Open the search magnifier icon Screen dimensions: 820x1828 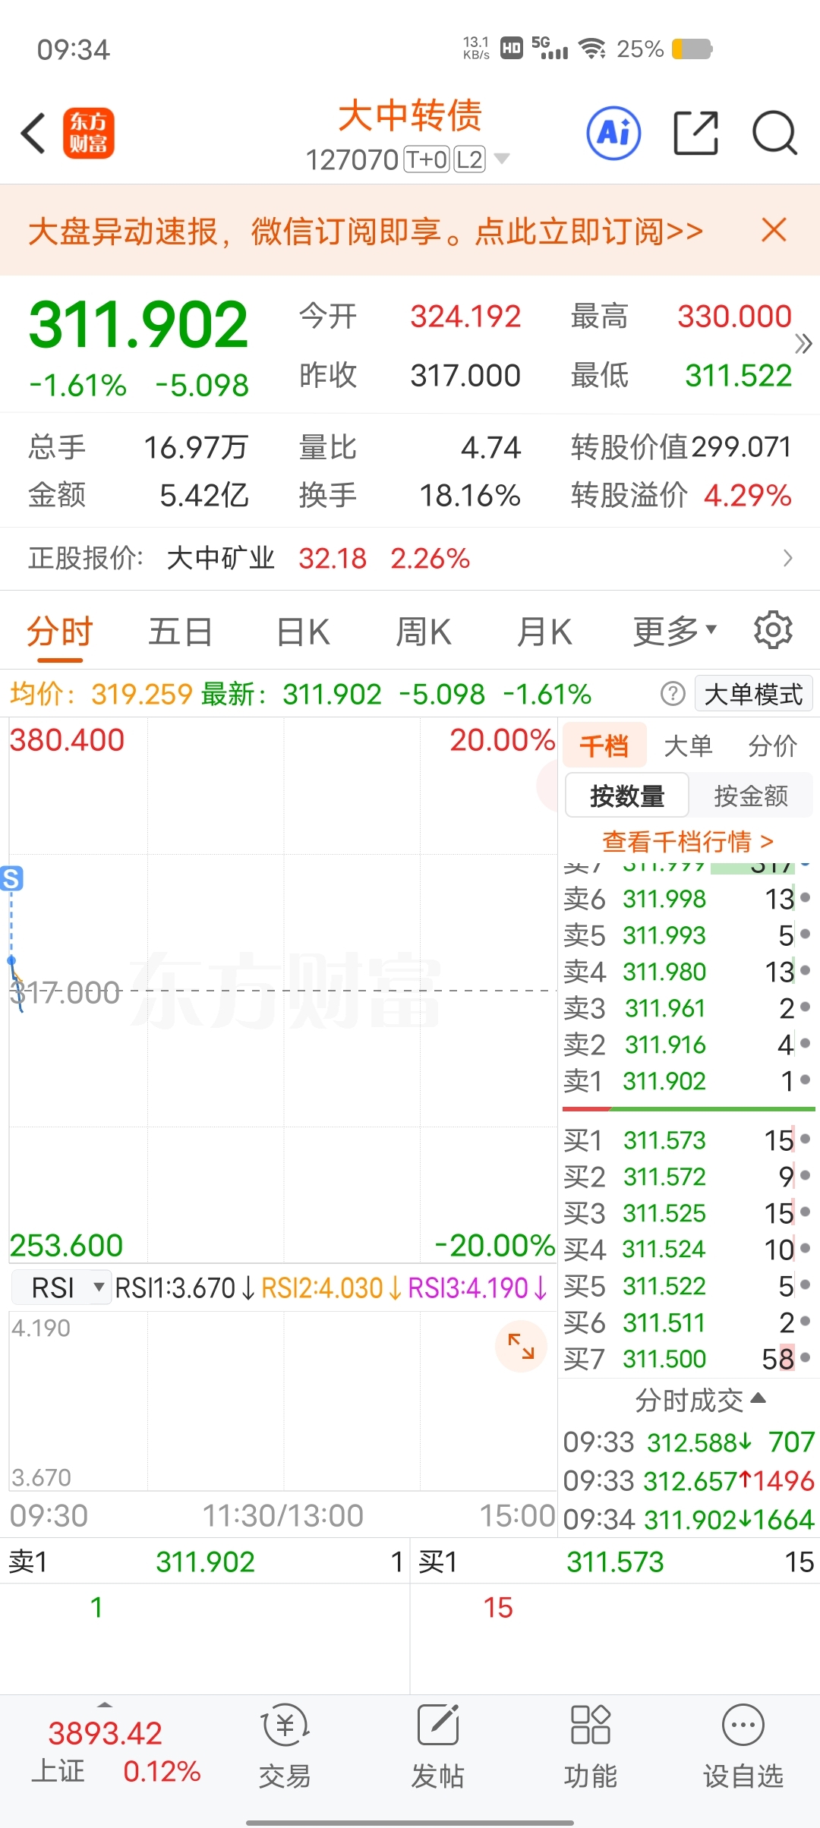point(774,133)
